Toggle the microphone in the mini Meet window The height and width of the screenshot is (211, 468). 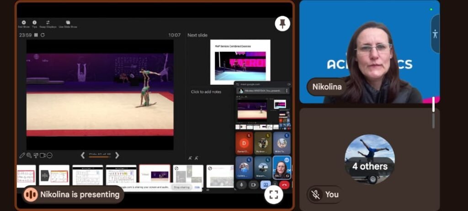click(x=241, y=184)
